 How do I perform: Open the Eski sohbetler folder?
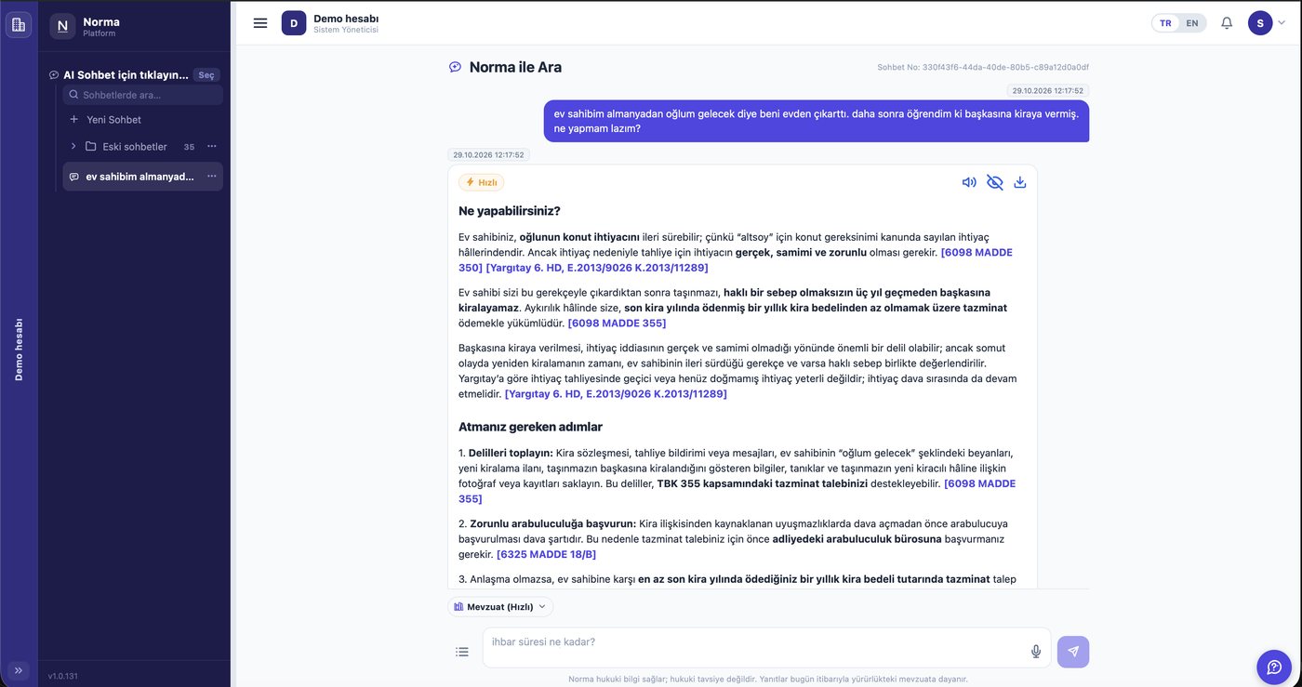click(135, 147)
